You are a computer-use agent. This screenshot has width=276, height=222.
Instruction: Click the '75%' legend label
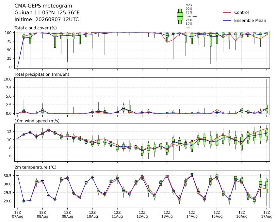click(x=189, y=12)
